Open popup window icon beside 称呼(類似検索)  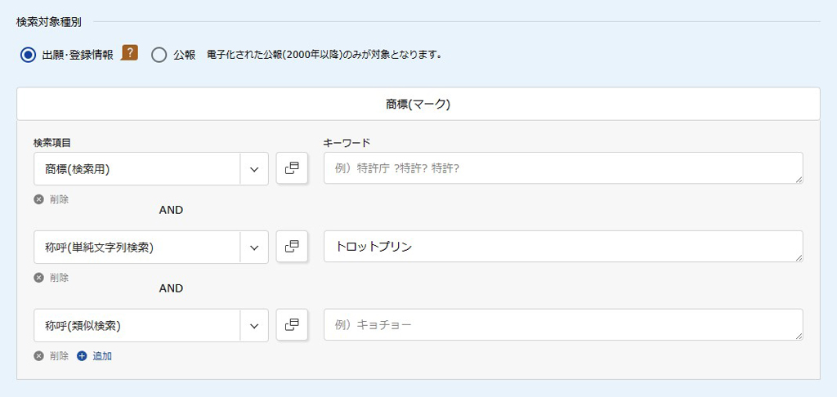[292, 324]
